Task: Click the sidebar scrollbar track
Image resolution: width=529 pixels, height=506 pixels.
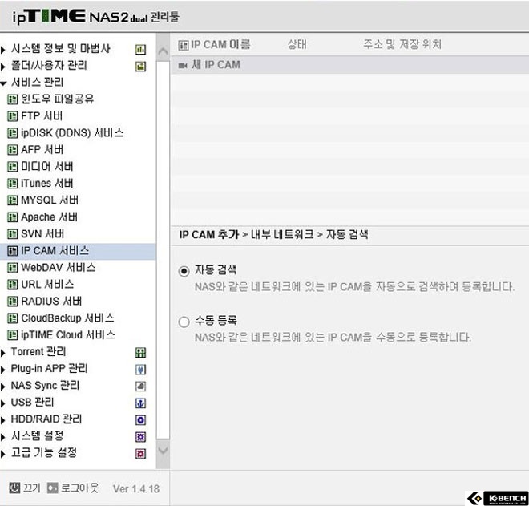Action: tap(163, 250)
